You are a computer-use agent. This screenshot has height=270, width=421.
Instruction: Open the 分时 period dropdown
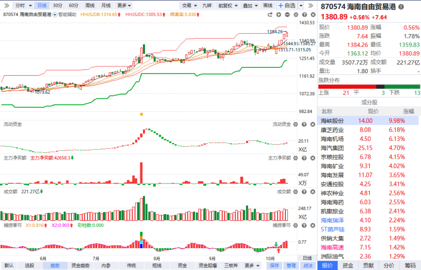pyautogui.click(x=21, y=5)
